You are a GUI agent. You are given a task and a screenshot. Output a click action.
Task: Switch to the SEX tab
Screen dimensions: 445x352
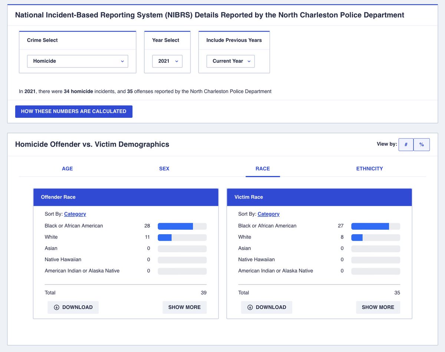[x=164, y=169]
